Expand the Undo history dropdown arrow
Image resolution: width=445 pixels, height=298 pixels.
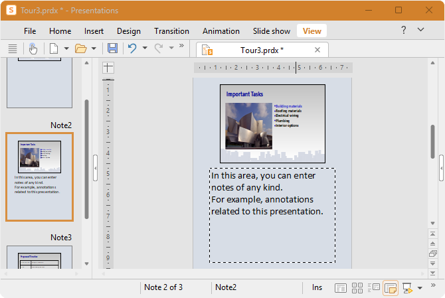145,48
